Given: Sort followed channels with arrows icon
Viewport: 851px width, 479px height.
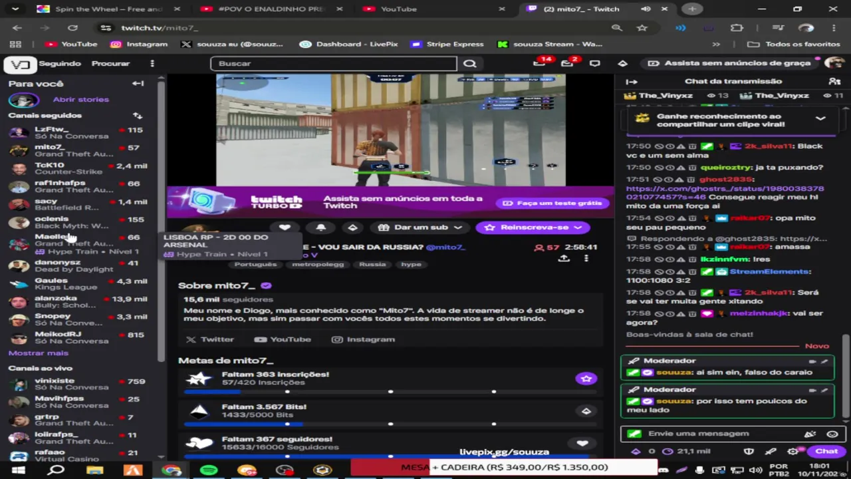Looking at the screenshot, I should 138,116.
